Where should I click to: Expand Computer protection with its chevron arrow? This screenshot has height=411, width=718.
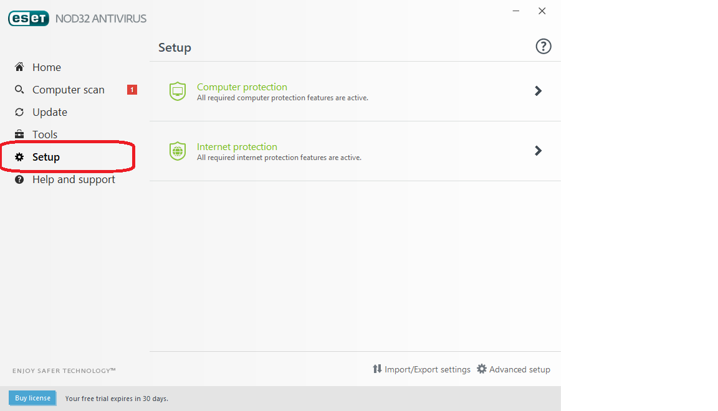[x=538, y=91]
